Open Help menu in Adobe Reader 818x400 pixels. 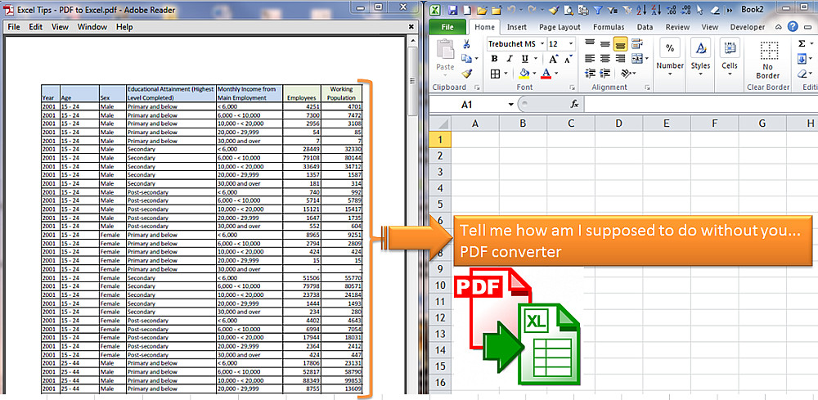124,27
